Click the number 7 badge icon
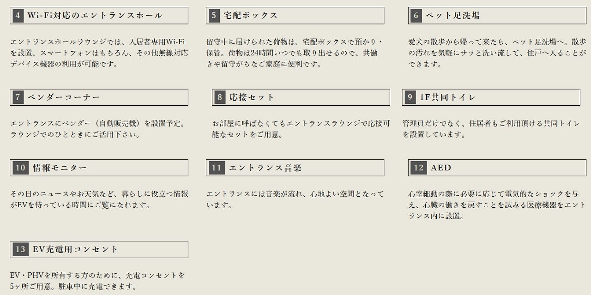The width and height of the screenshot is (591, 295). tap(18, 97)
